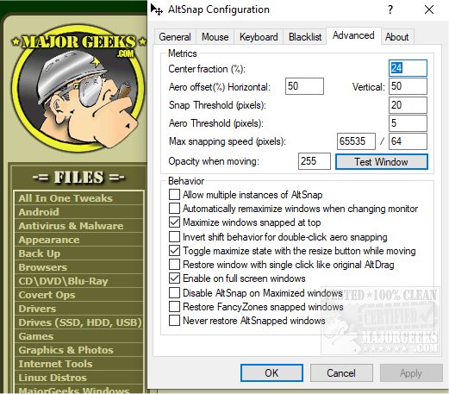This screenshot has height=394, width=449.
Task: Enable Restore window with single click option
Action: [174, 265]
